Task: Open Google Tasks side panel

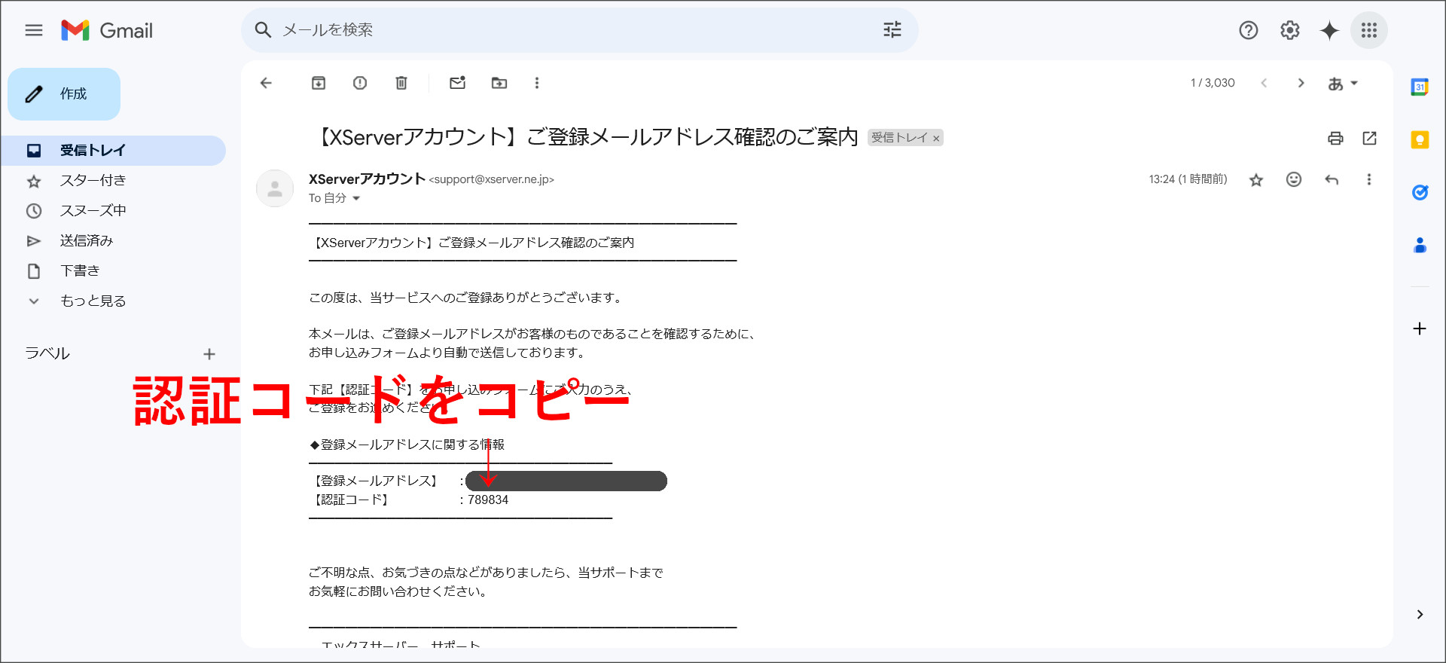Action: click(1420, 192)
